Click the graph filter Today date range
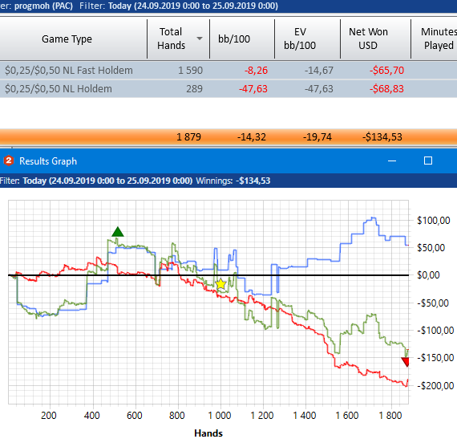Viewport: 457px width, 439px height. tap(107, 181)
